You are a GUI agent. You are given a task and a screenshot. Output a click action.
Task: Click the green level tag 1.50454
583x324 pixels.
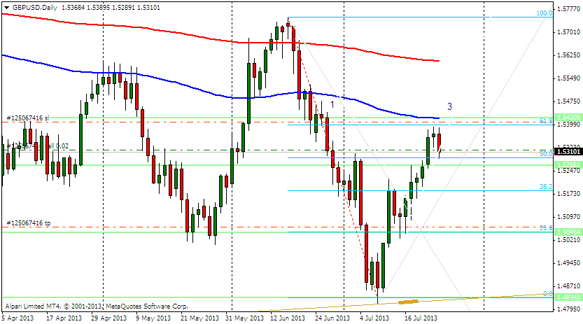tap(568, 232)
